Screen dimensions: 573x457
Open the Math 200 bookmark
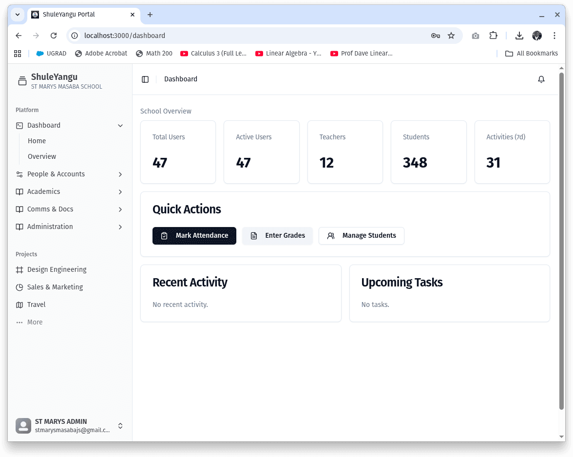tap(154, 54)
